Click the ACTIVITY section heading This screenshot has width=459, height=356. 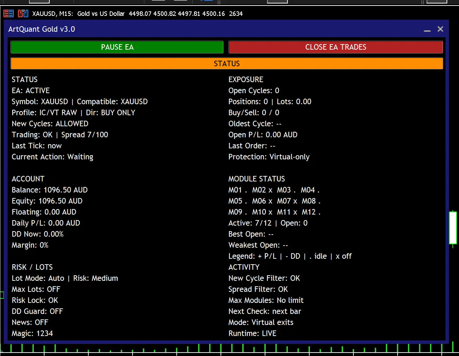tap(244, 267)
